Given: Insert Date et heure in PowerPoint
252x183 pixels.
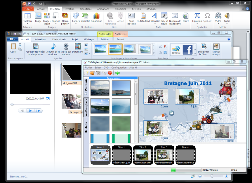Looking at the screenshot, I should [x=164, y=19].
